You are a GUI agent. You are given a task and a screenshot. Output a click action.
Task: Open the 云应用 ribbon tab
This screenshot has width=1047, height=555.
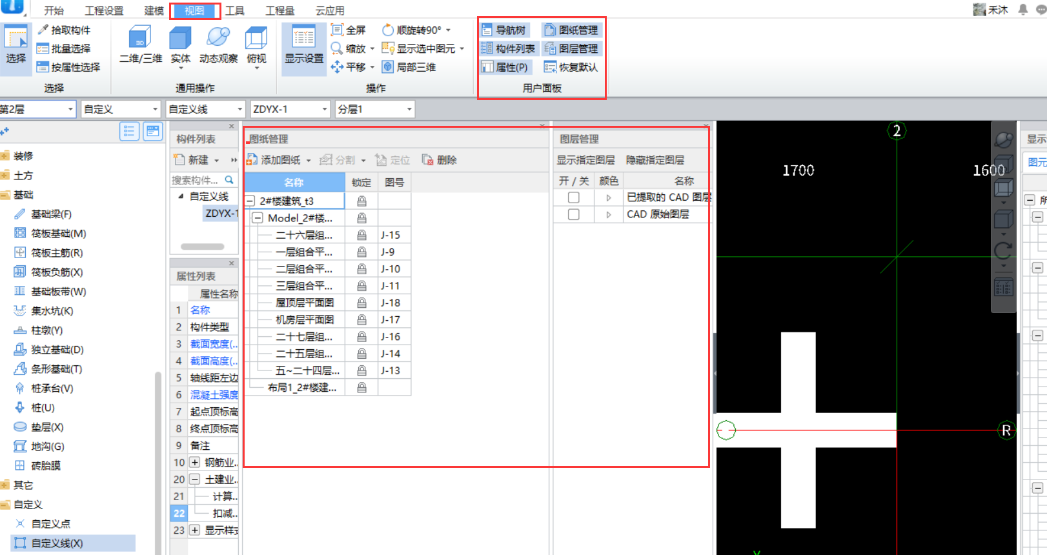click(x=330, y=10)
